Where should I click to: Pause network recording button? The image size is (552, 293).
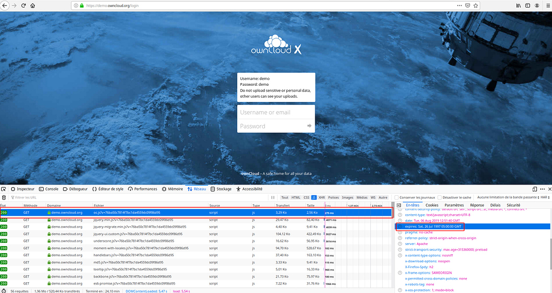273,197
